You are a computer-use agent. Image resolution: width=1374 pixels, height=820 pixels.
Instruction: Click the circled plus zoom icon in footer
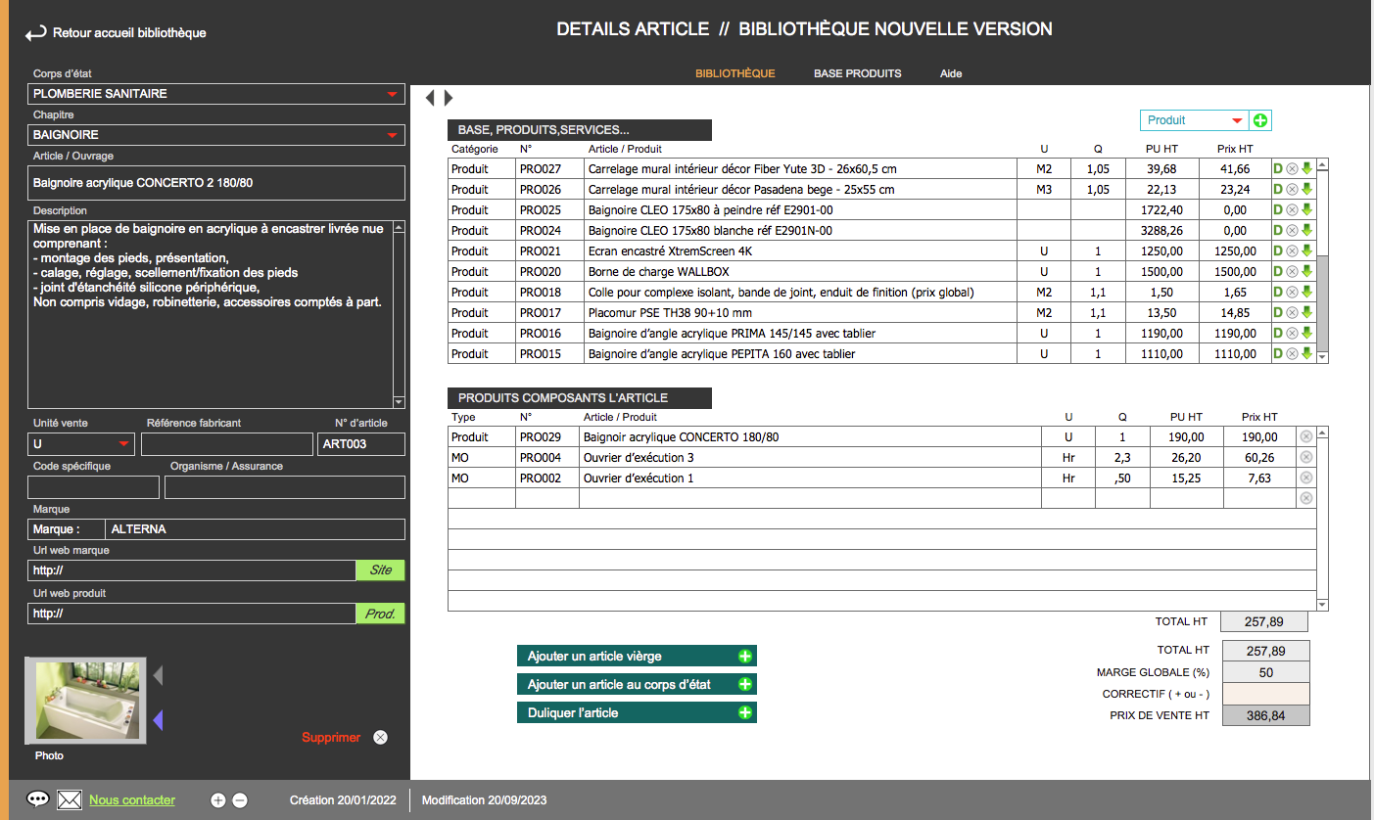point(218,799)
